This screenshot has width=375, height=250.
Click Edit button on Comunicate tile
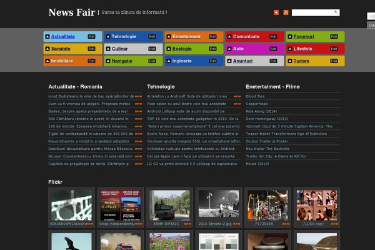pos(273,37)
